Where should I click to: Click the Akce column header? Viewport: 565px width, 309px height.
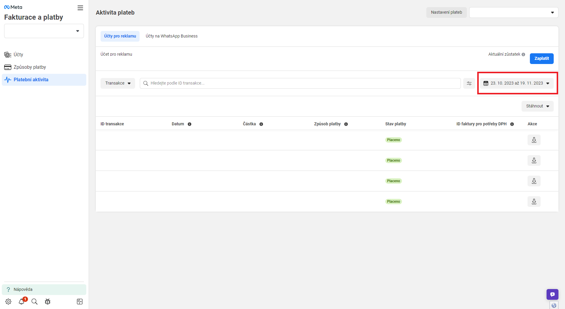pos(532,124)
